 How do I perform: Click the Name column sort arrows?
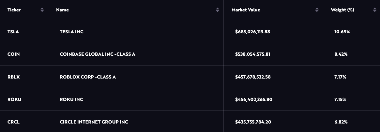218,10
